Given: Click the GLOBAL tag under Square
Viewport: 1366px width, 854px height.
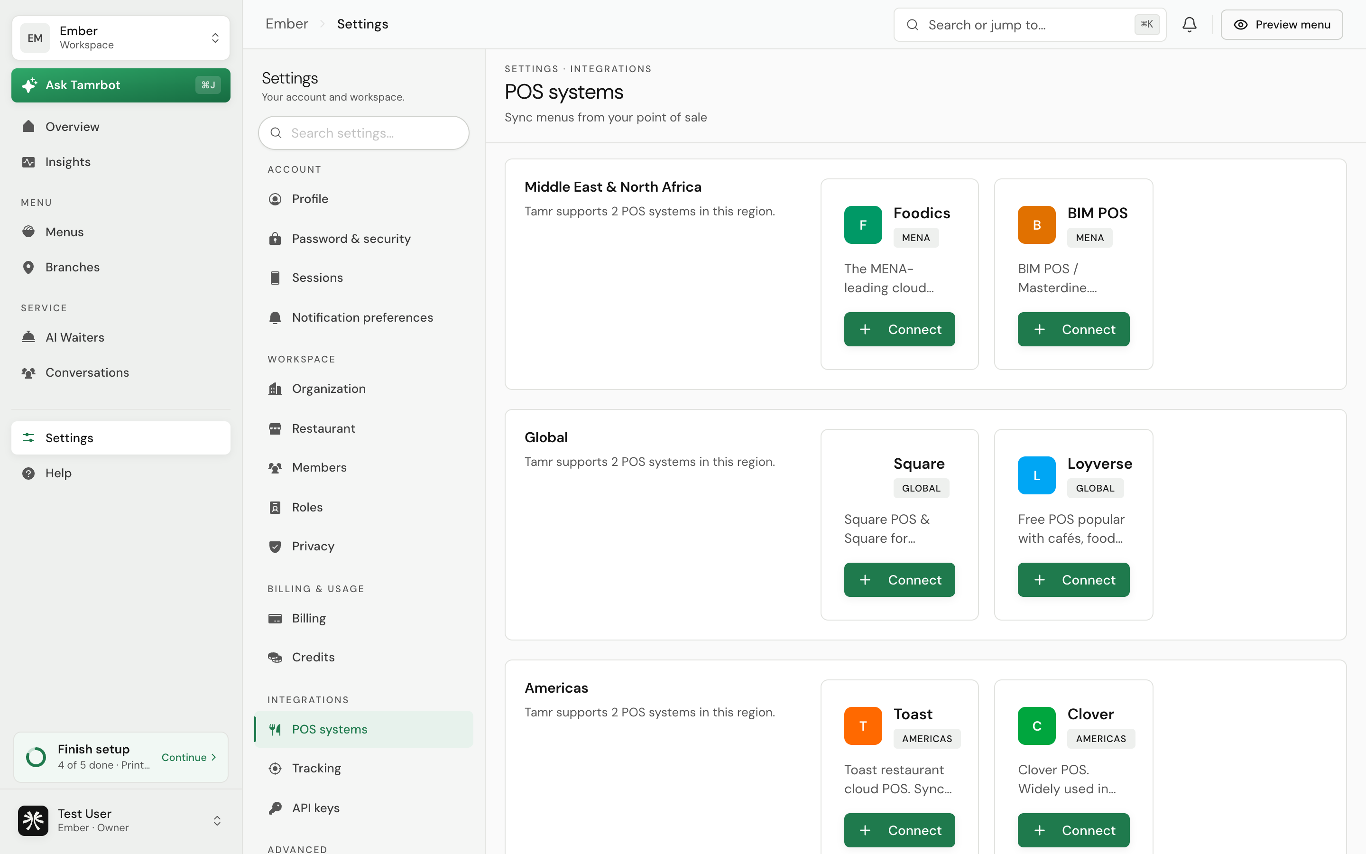Looking at the screenshot, I should coord(921,488).
